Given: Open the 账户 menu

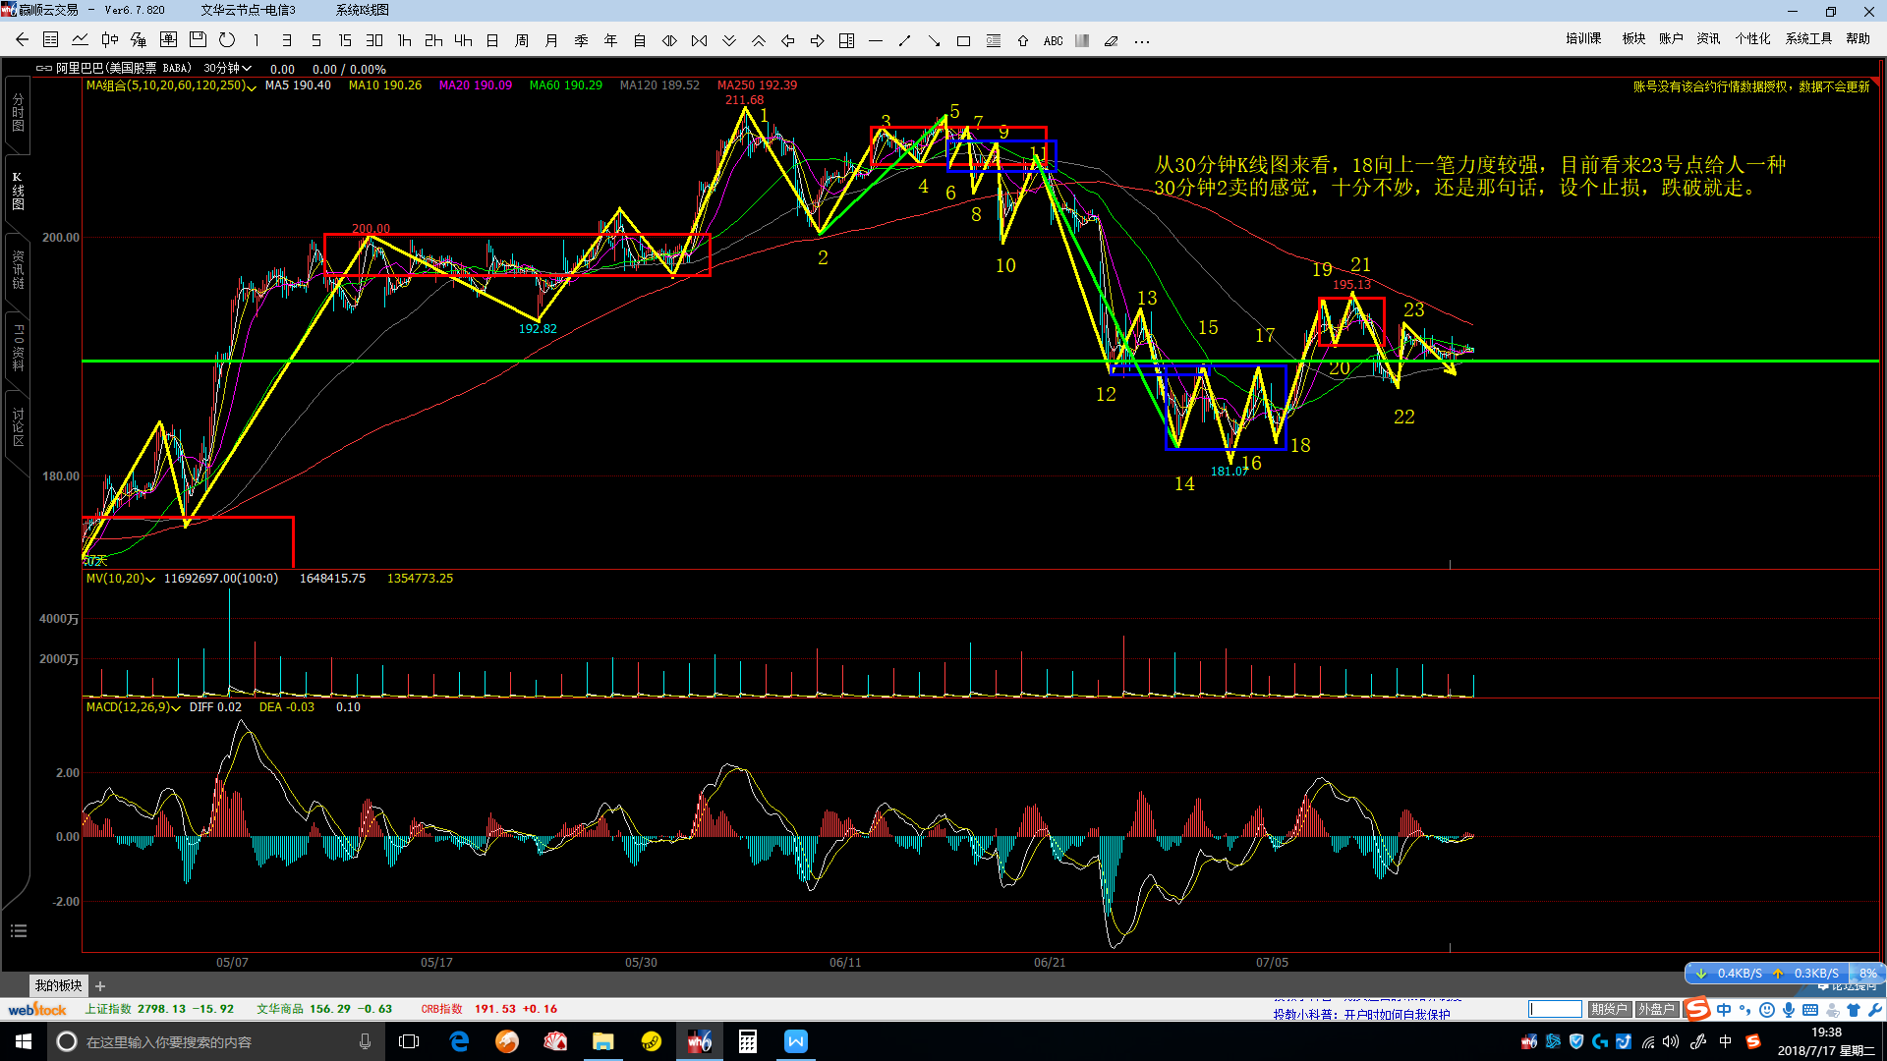Looking at the screenshot, I should pyautogui.click(x=1671, y=38).
